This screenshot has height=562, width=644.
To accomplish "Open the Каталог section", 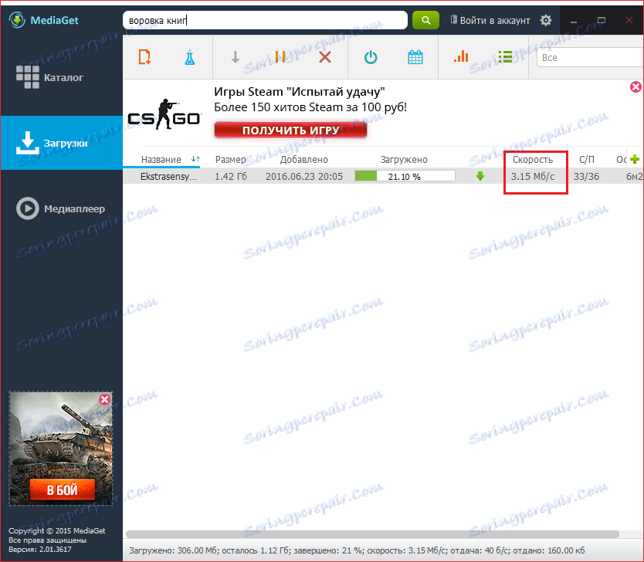I will tap(60, 77).
